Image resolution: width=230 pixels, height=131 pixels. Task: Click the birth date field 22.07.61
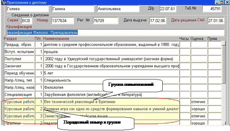(168, 9)
